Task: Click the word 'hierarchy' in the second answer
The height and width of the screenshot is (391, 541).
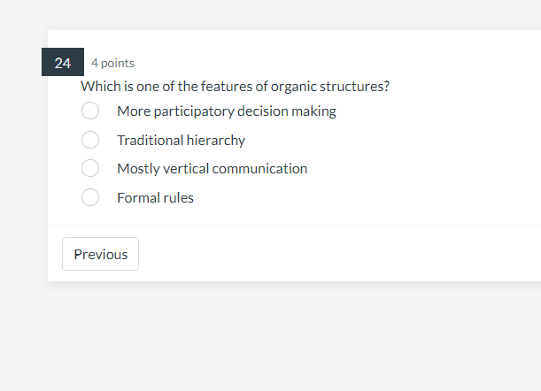Action: (x=215, y=140)
